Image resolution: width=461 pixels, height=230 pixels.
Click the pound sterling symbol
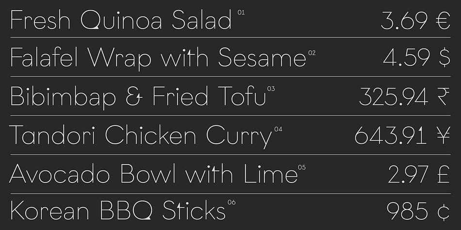444,174
